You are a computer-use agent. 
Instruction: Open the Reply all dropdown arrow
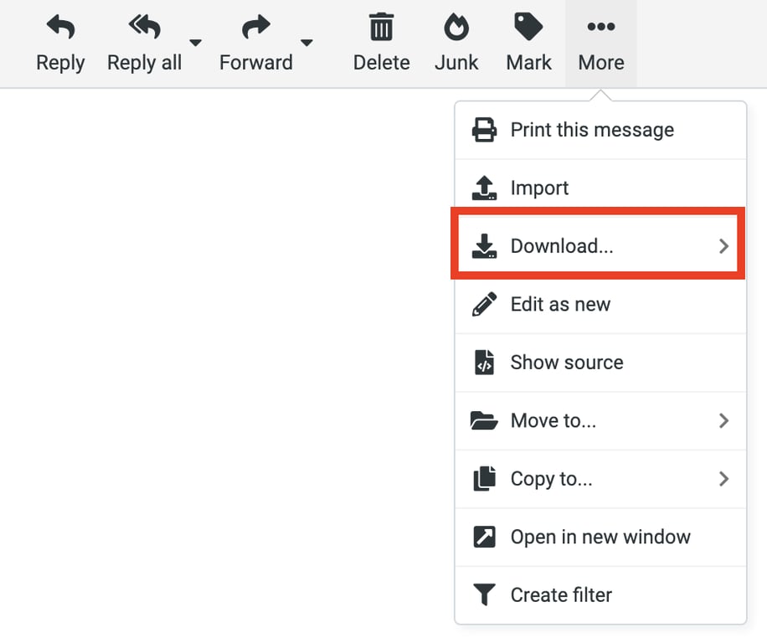coord(195,41)
